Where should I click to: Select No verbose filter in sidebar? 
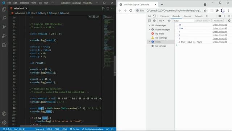[161, 46]
